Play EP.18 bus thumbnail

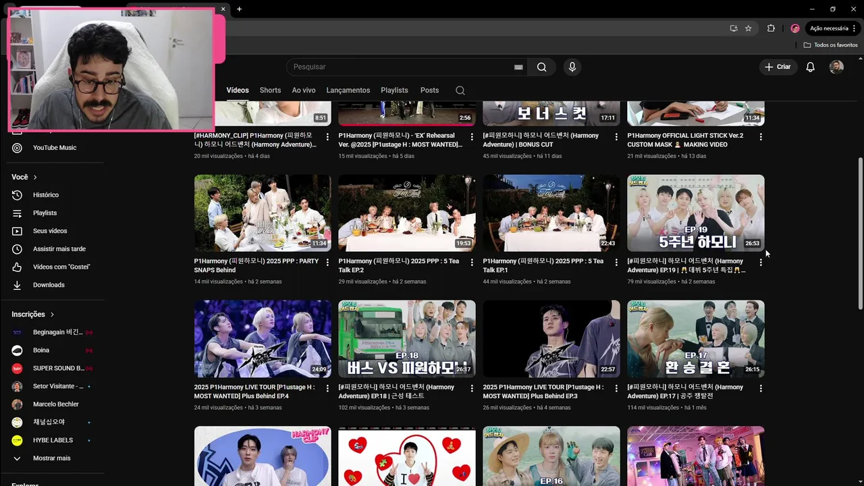[x=407, y=339]
